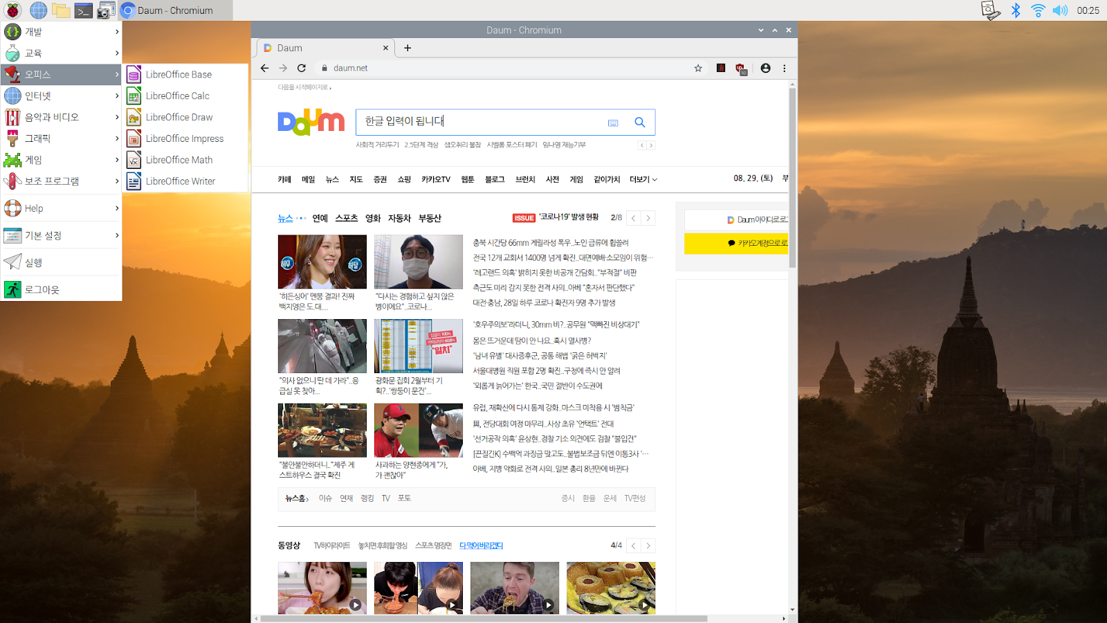Screen dimensions: 1107x623
Task: Launch LibreOffice Writer
Action: (x=185, y=181)
